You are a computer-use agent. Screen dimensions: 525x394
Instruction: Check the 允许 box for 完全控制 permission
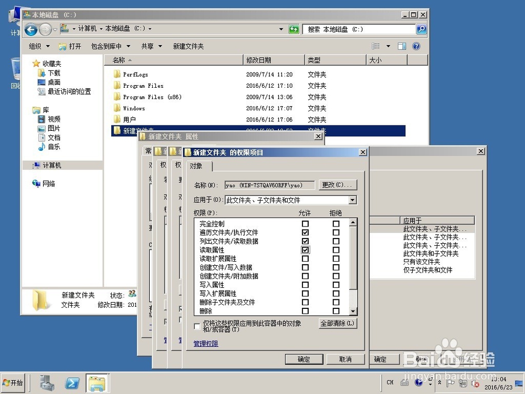(x=306, y=223)
